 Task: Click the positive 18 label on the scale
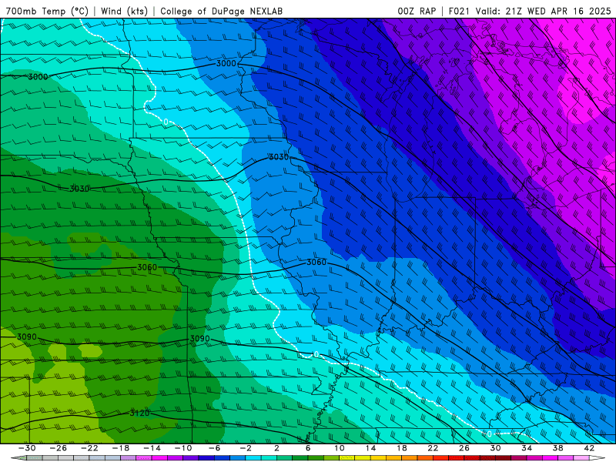(401, 448)
